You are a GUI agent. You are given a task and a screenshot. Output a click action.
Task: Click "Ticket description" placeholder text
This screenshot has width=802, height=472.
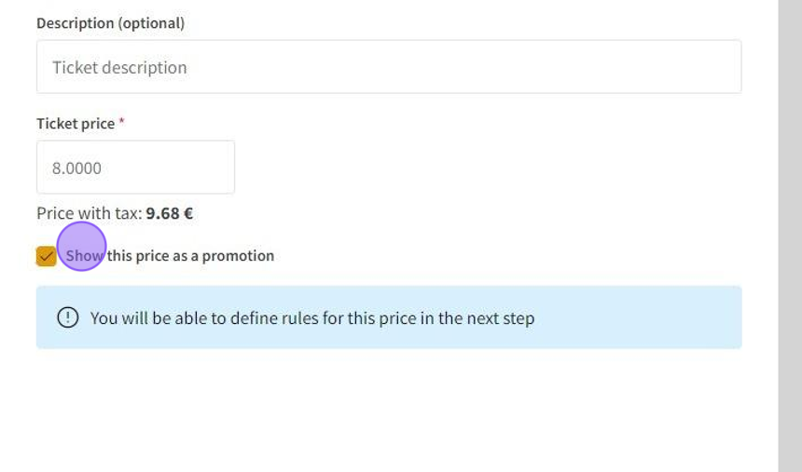[x=119, y=68]
